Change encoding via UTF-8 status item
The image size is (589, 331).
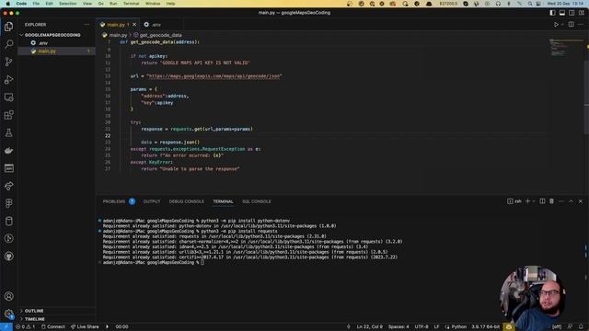(422, 327)
